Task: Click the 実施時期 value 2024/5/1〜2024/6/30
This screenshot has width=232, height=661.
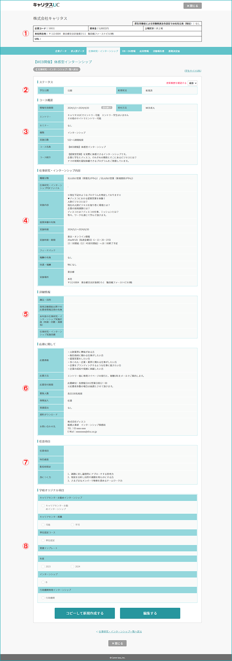Action: [x=78, y=230]
